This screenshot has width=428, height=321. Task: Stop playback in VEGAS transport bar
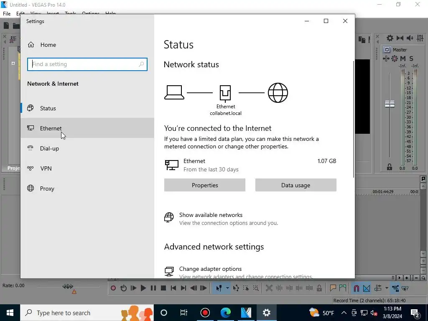tap(163, 288)
